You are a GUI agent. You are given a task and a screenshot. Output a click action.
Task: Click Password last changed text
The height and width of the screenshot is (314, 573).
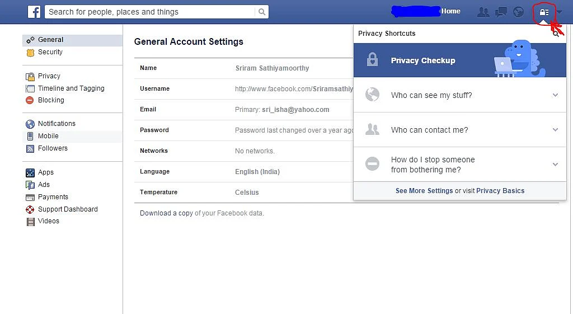294,130
